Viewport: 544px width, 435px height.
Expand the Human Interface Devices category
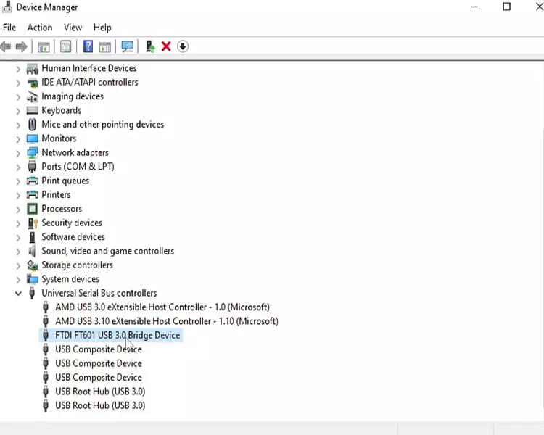(x=18, y=69)
